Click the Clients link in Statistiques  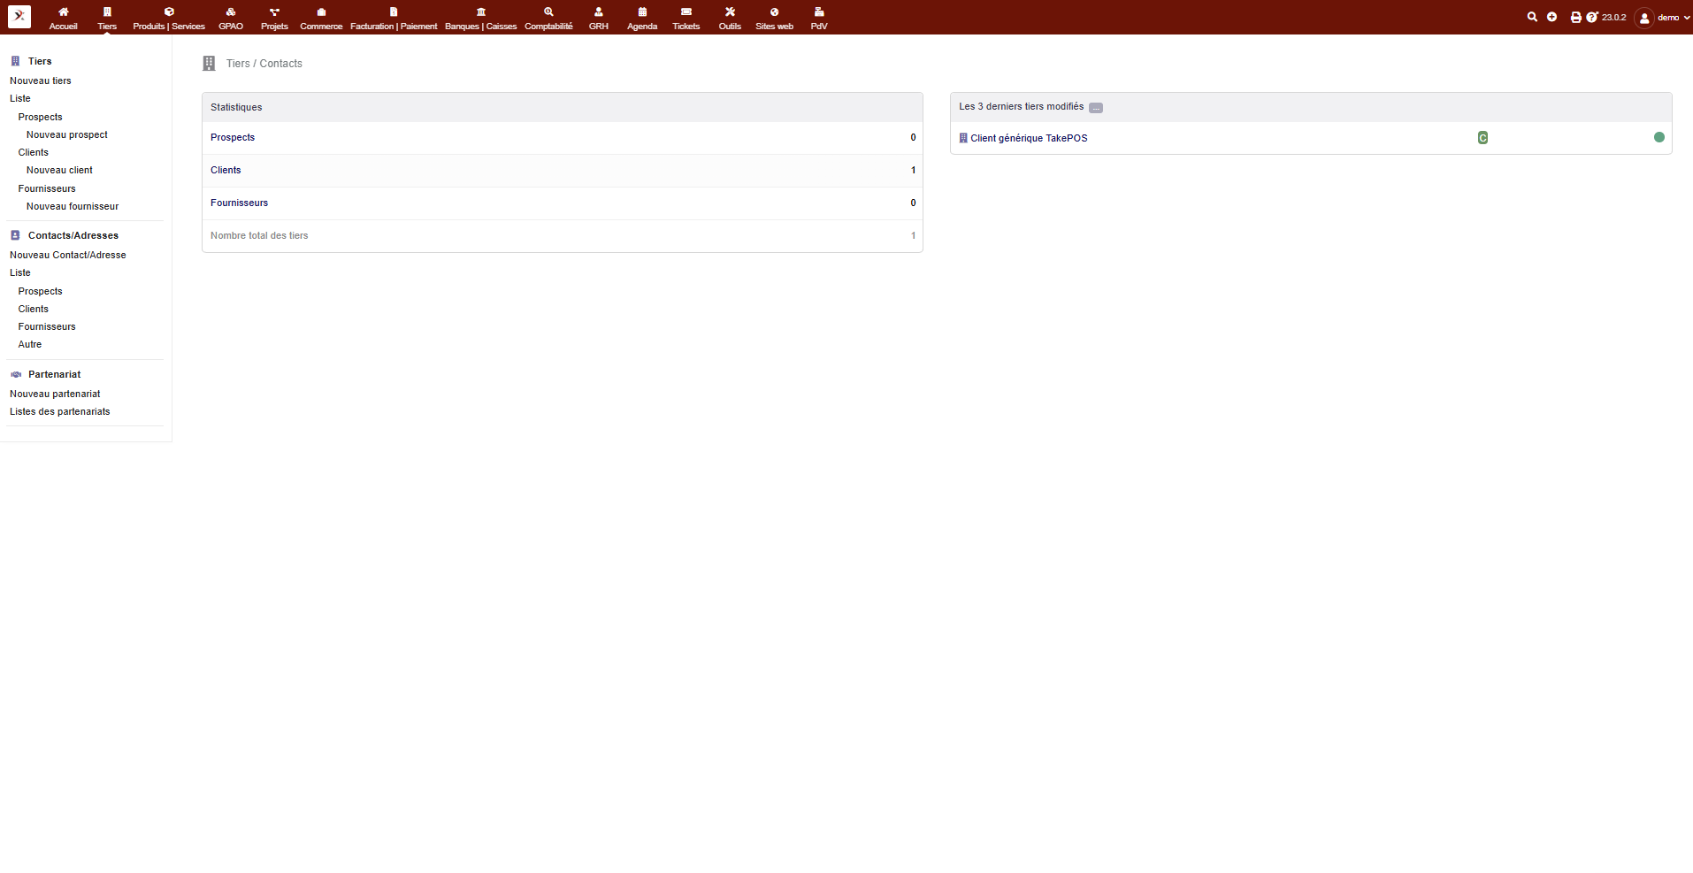click(226, 170)
